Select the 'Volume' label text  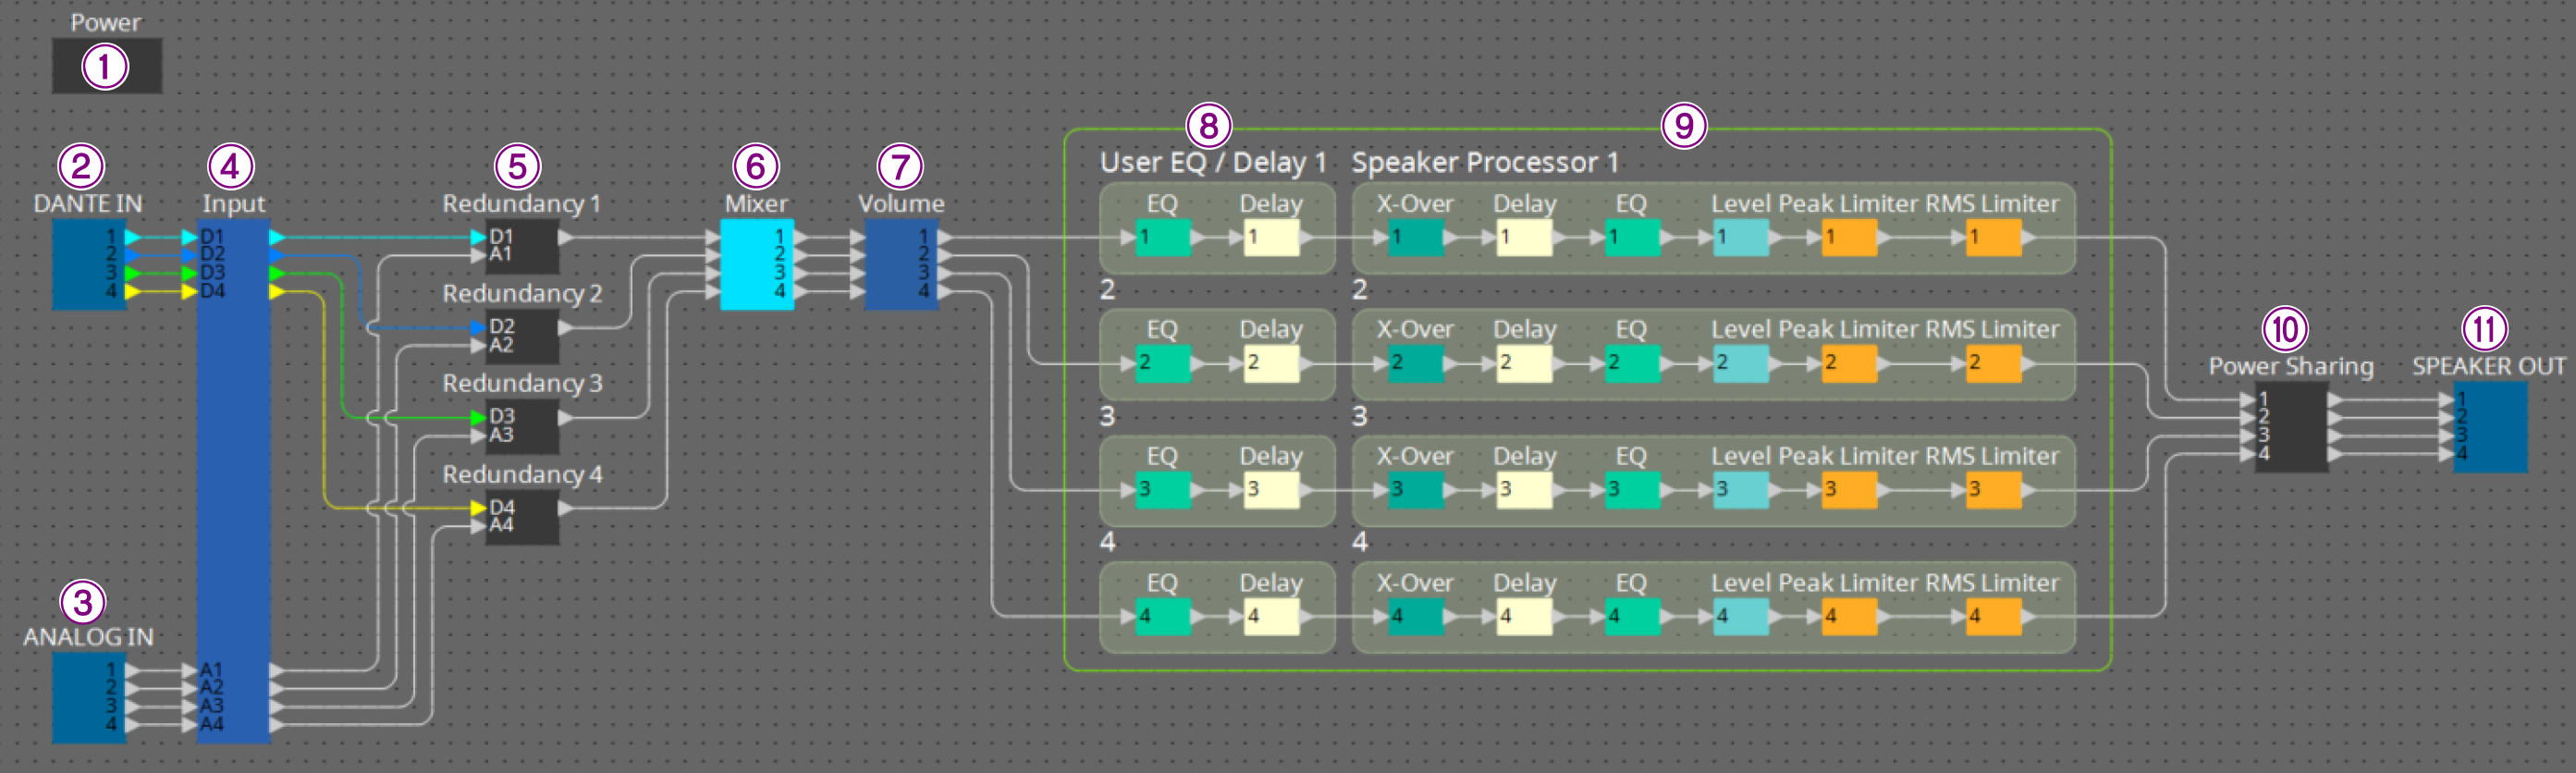pos(901,203)
